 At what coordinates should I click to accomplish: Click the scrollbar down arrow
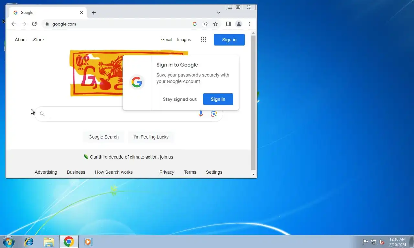[254, 174]
